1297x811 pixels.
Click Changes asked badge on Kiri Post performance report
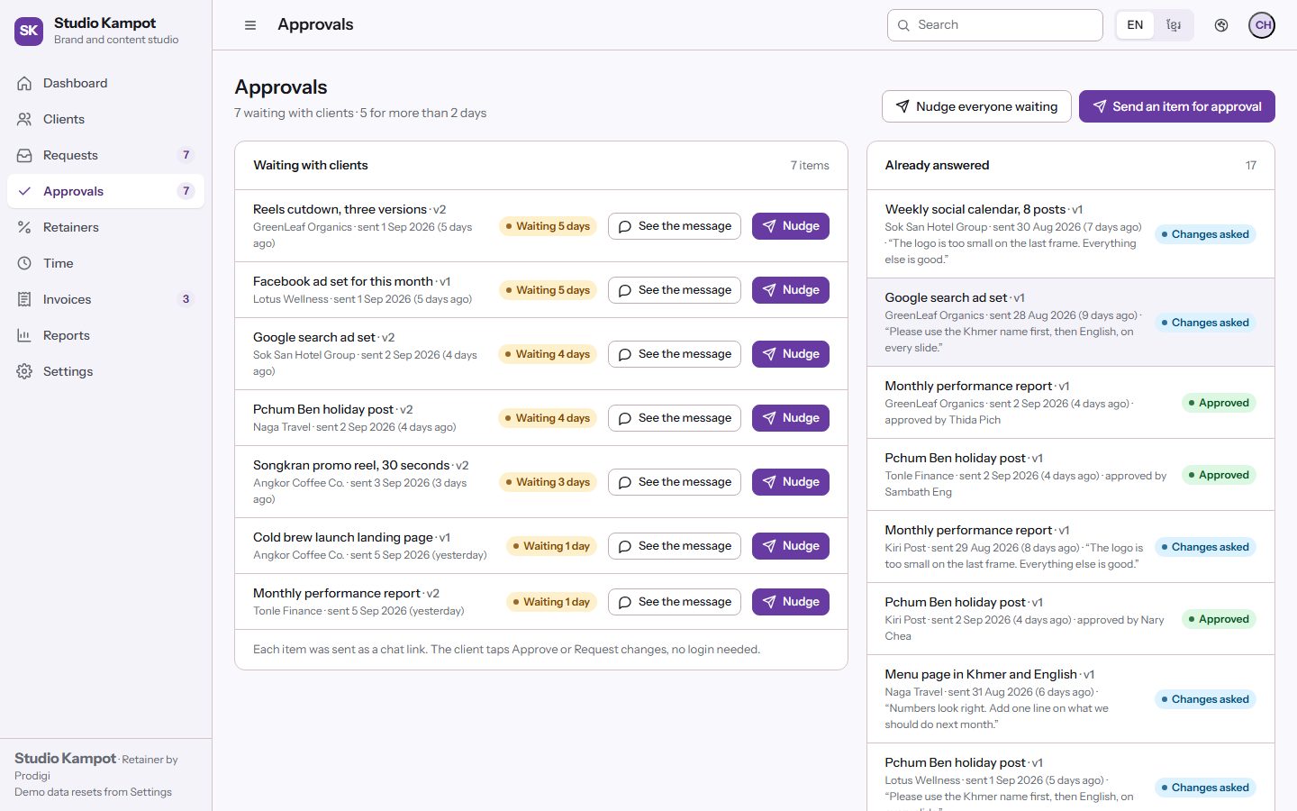tap(1205, 547)
